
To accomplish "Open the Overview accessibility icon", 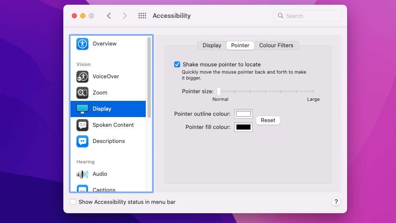I will (82, 44).
